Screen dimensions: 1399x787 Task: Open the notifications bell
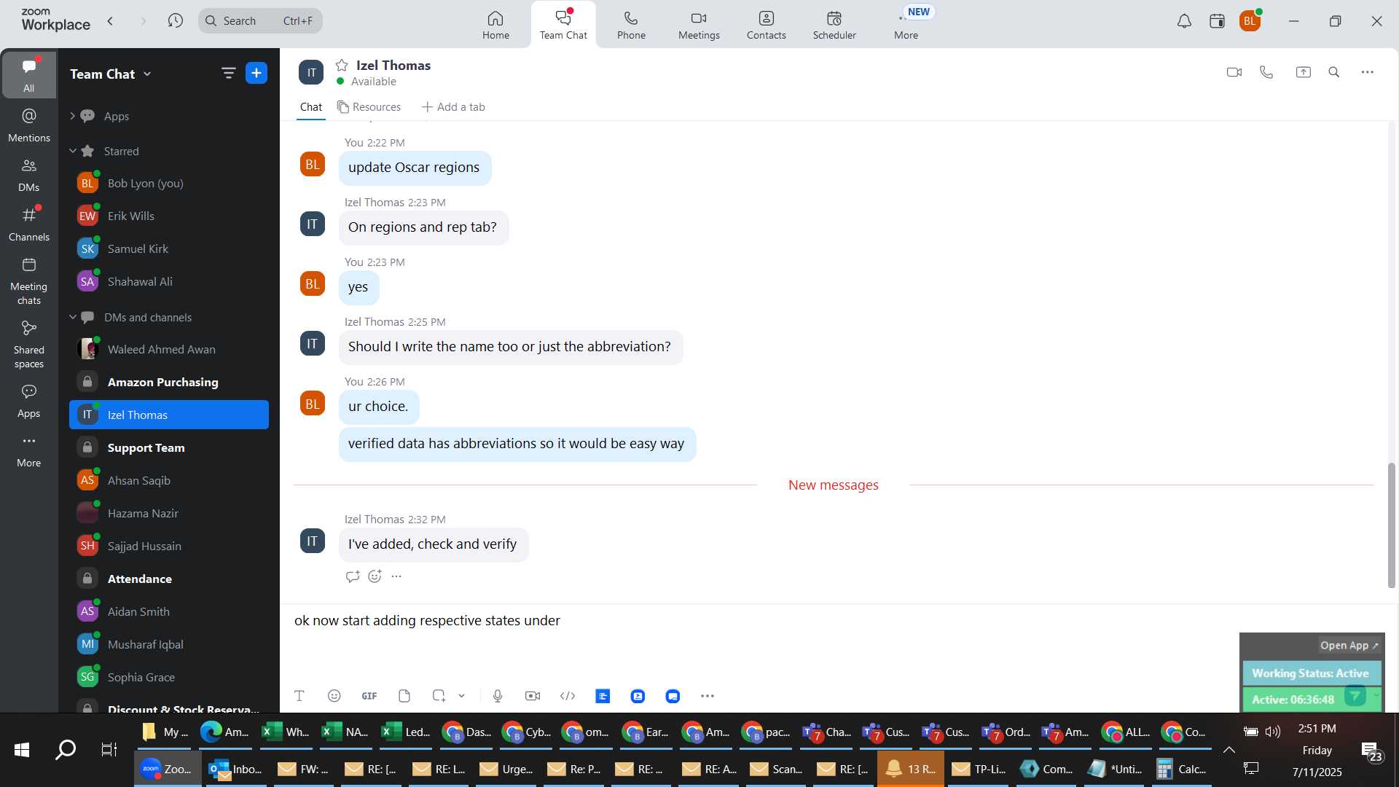pos(1184,21)
